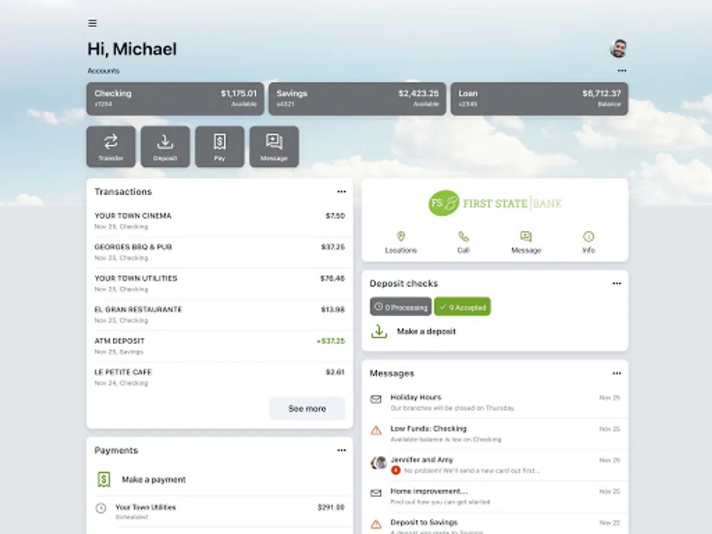Image resolution: width=712 pixels, height=534 pixels.
Task: Open Deposit checks options ellipsis
Action: tap(616, 284)
